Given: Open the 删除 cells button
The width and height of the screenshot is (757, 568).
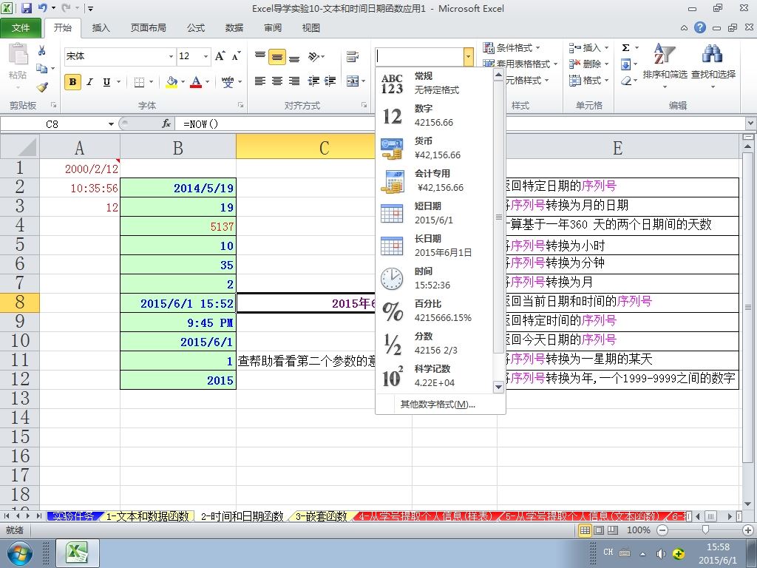Looking at the screenshot, I should click(588, 64).
